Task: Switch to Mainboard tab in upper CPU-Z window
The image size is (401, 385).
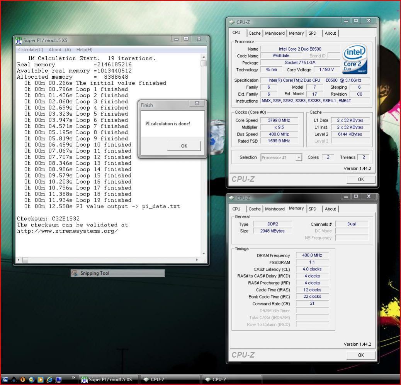Action: tap(275, 33)
